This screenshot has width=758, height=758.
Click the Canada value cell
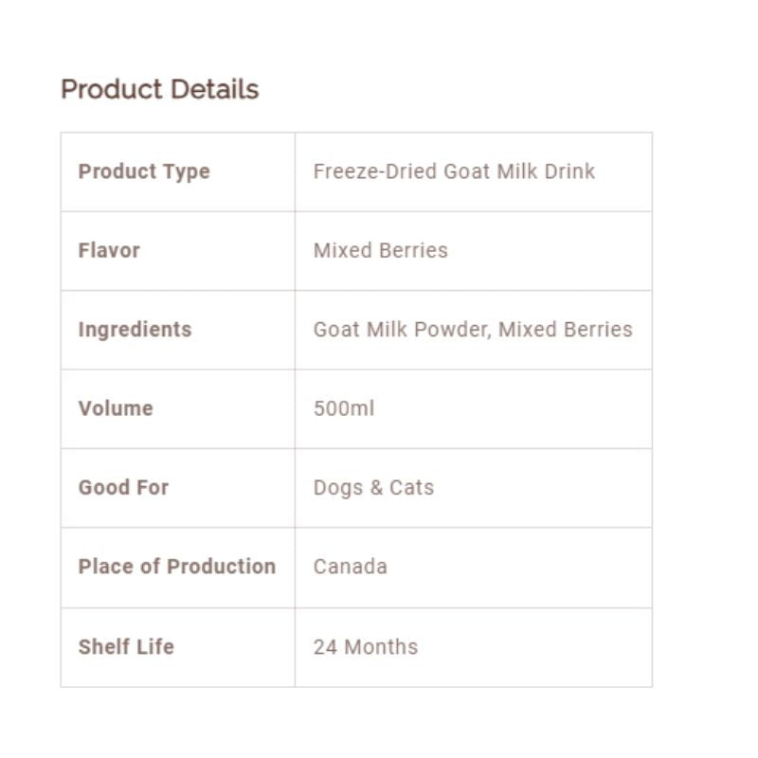[350, 567]
